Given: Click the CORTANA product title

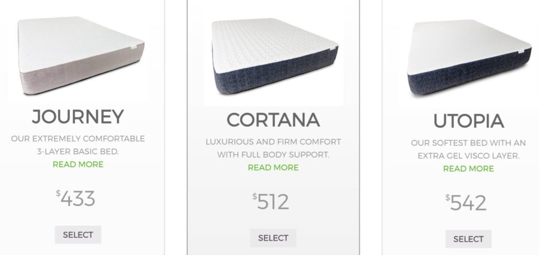Looking at the screenshot, I should [x=273, y=120].
